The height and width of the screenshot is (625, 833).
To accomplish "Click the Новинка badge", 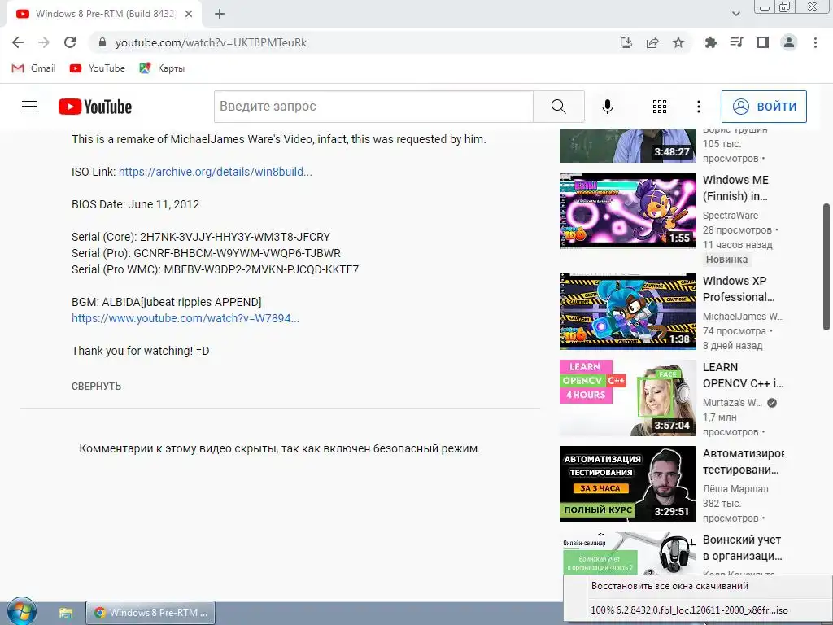I will pyautogui.click(x=726, y=260).
